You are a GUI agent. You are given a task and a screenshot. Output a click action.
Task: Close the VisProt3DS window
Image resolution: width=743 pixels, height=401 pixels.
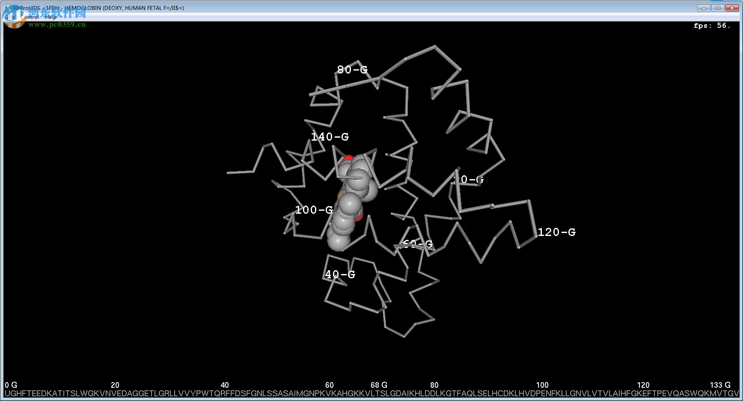click(731, 8)
